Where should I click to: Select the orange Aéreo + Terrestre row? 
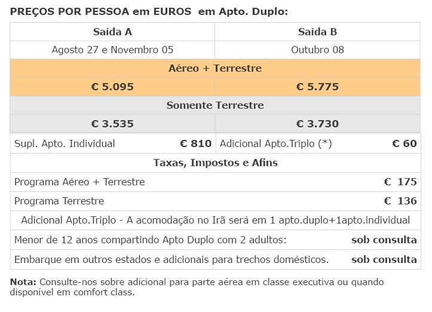(215, 68)
